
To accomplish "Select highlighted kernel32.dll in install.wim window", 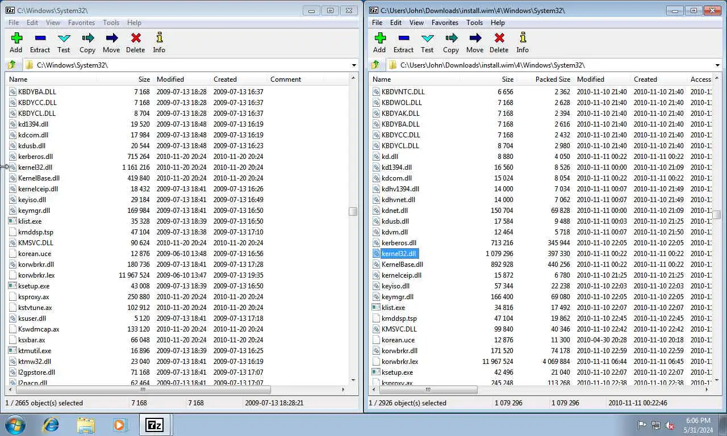I will (399, 254).
